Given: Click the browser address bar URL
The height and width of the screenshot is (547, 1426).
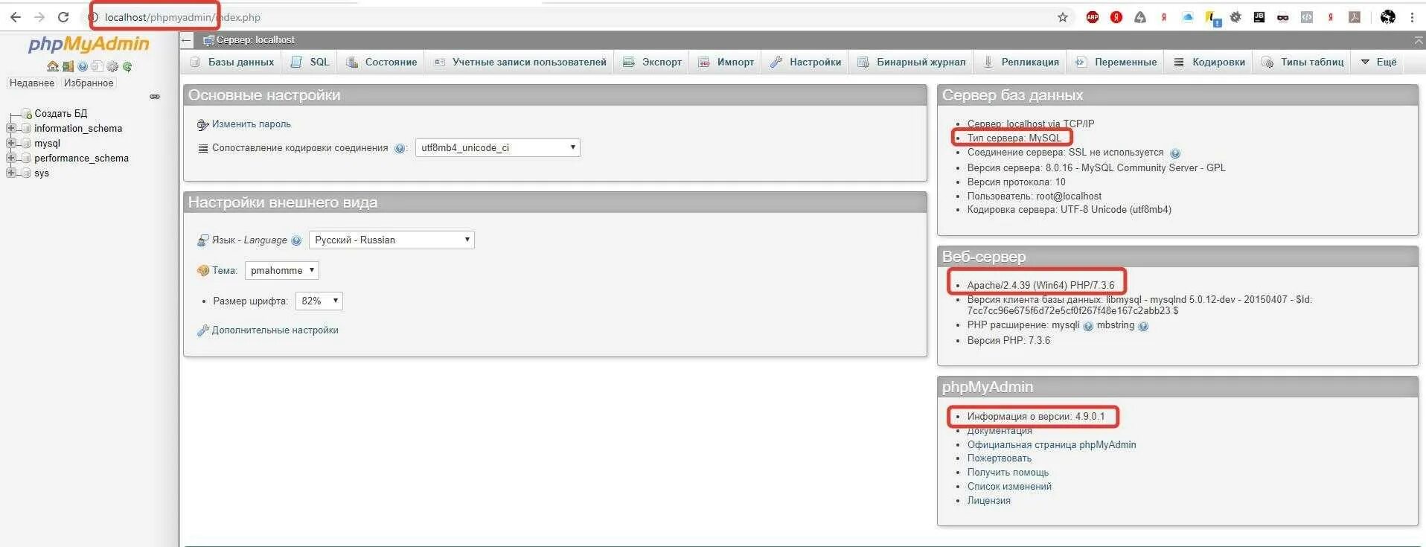Looking at the screenshot, I should 182,17.
